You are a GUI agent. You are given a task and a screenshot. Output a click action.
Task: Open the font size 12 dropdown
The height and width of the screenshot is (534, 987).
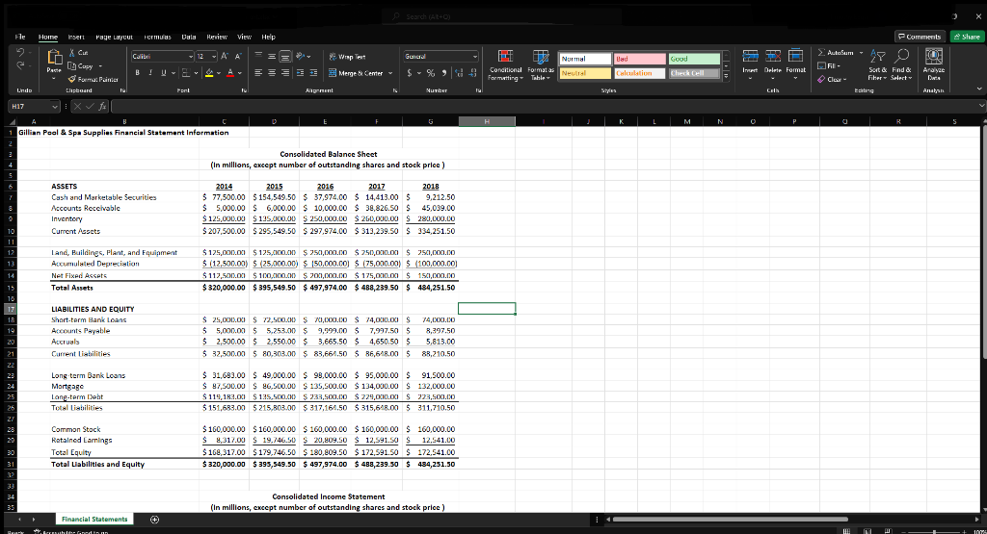point(214,57)
